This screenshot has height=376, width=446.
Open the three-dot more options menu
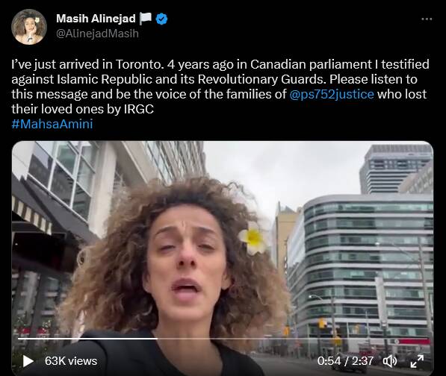[x=427, y=19]
